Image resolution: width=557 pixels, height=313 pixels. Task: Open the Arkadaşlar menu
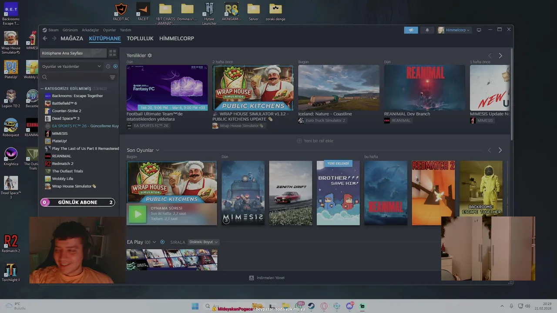coord(91,30)
